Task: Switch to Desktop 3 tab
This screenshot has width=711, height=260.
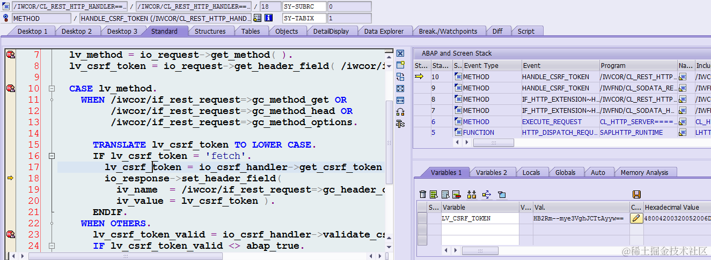Action: (x=122, y=31)
